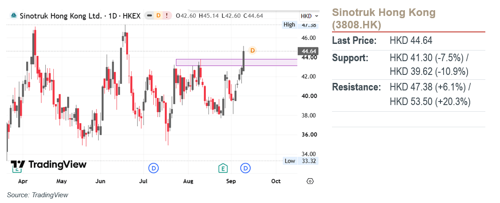The height and width of the screenshot is (203, 500).
Task: Toggle the grey market status pill
Action: click(x=149, y=15)
